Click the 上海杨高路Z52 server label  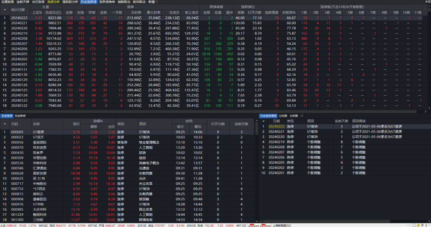(x=282, y=225)
